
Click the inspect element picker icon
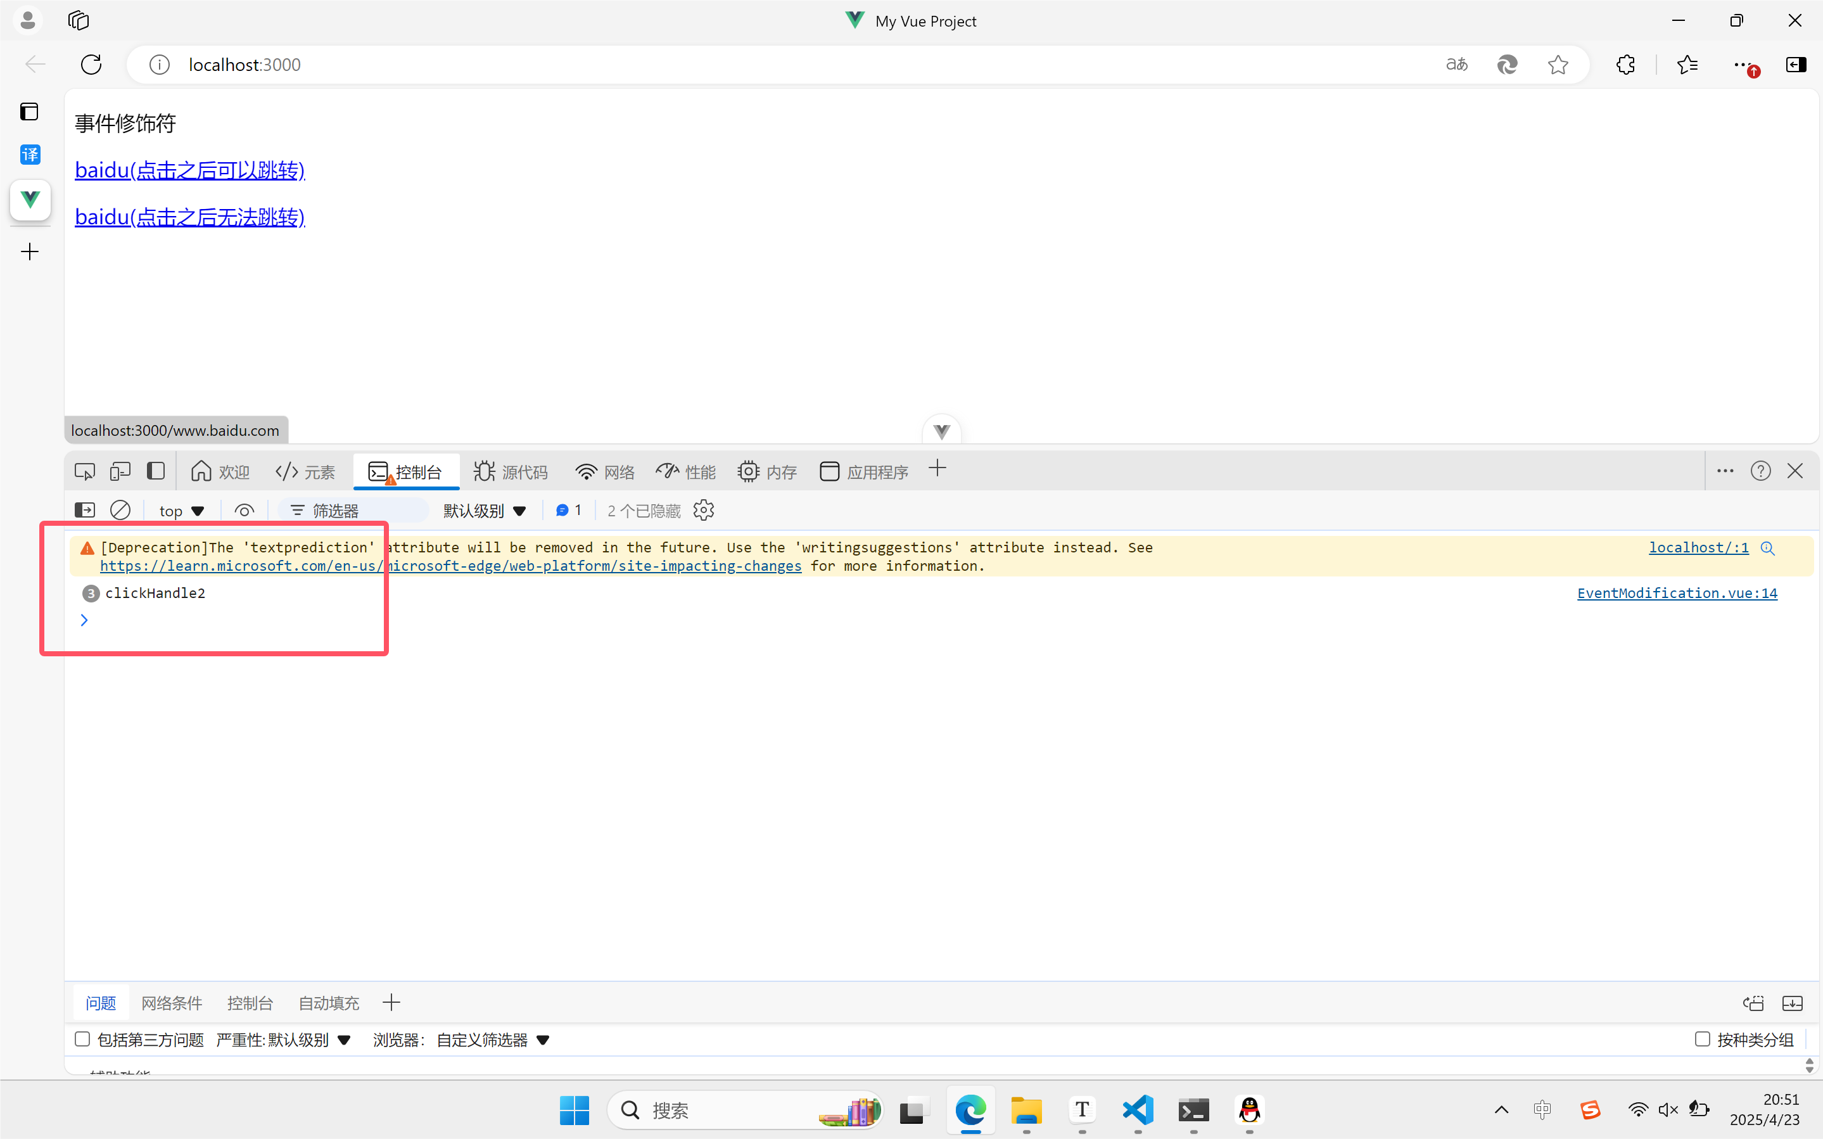84,471
